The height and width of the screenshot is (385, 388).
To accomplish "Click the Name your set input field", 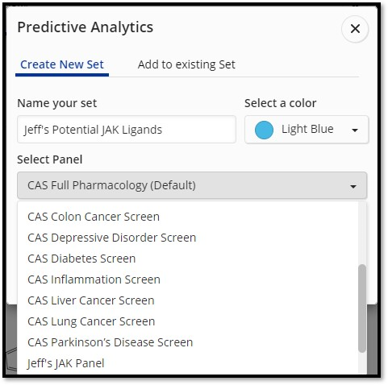I will 127,130.
